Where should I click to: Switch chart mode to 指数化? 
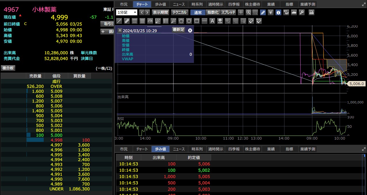[x=213, y=12]
